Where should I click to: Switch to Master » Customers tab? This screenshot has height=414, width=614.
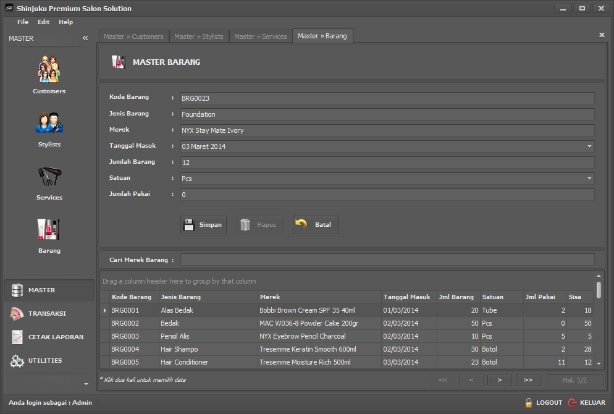click(x=133, y=36)
